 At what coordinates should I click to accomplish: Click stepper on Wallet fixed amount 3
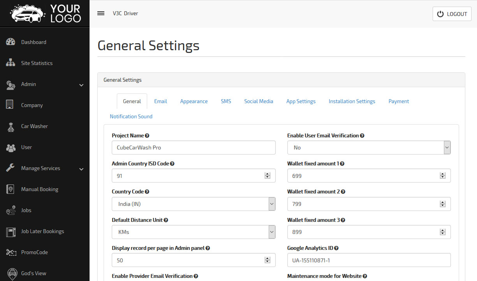click(x=443, y=232)
